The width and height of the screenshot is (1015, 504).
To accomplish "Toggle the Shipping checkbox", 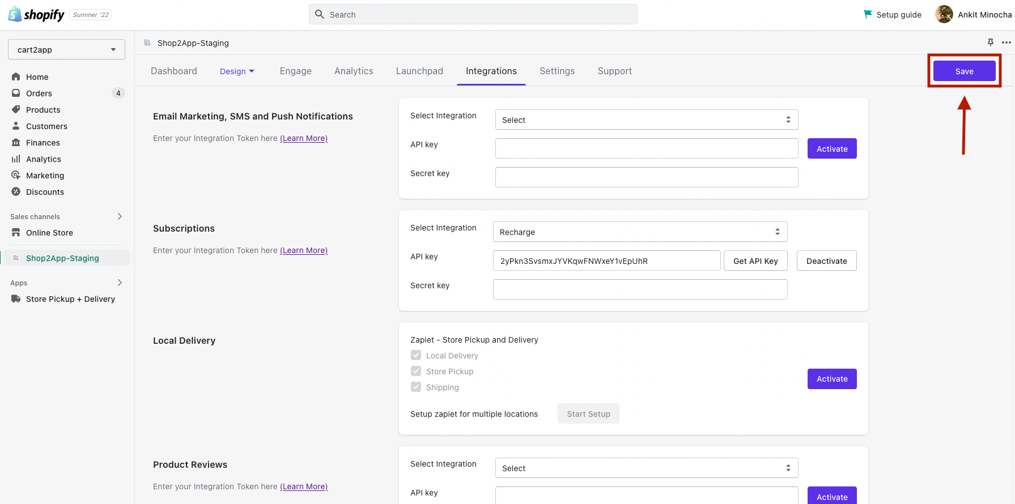I will (x=416, y=387).
